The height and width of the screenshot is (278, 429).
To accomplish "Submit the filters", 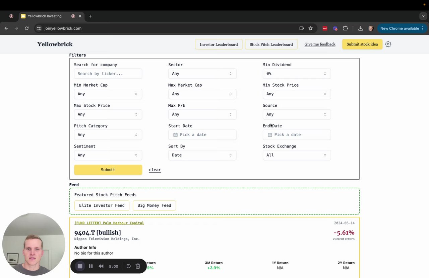I will point(108,170).
